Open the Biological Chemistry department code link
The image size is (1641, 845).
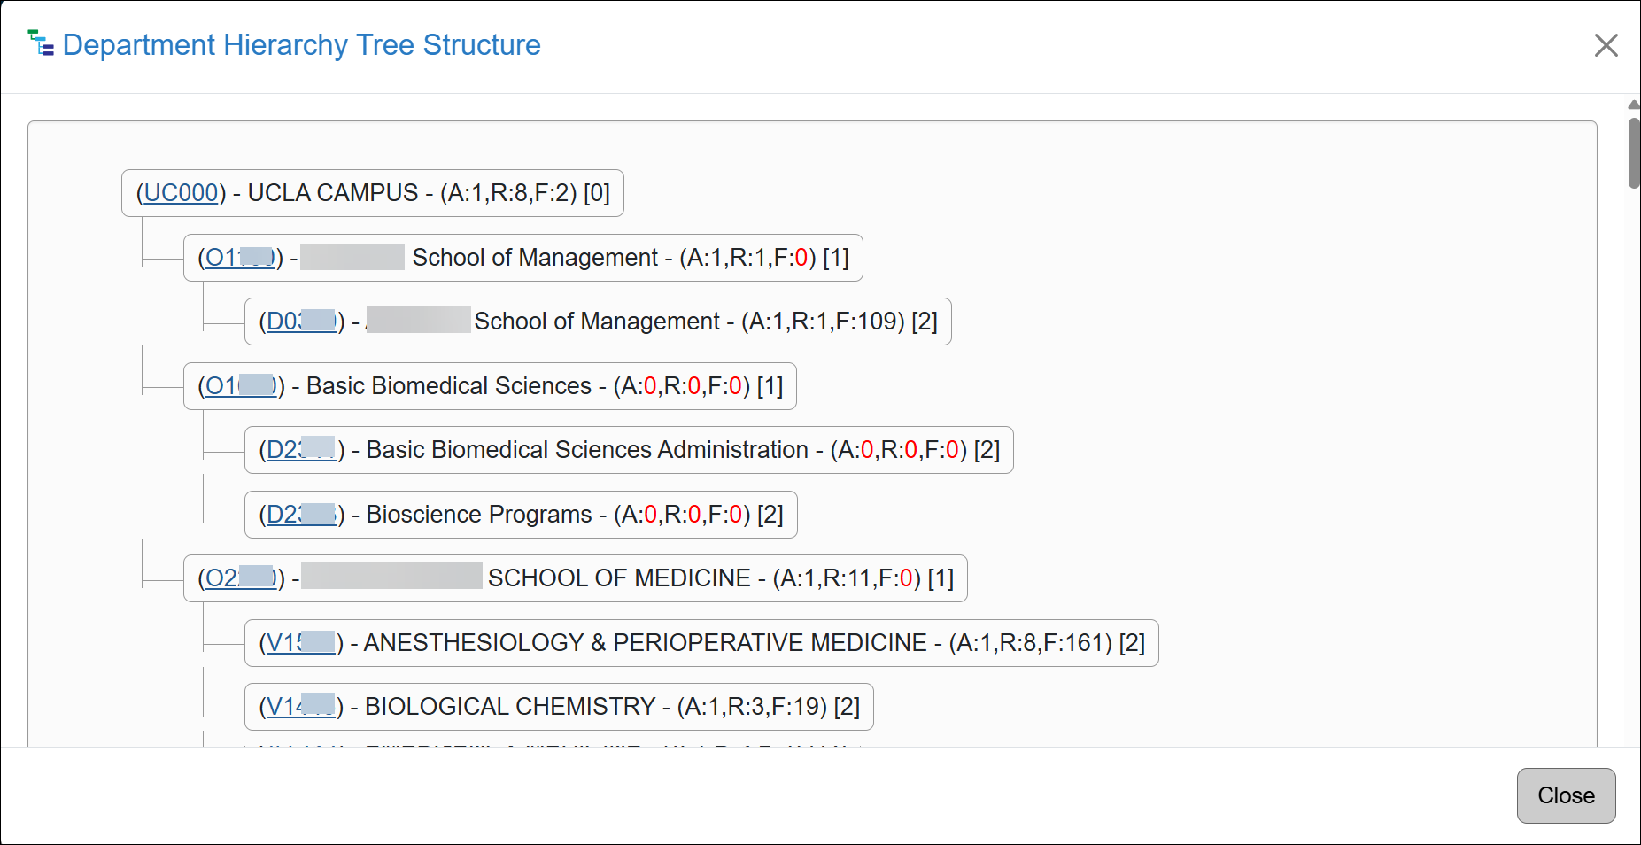pyautogui.click(x=302, y=707)
